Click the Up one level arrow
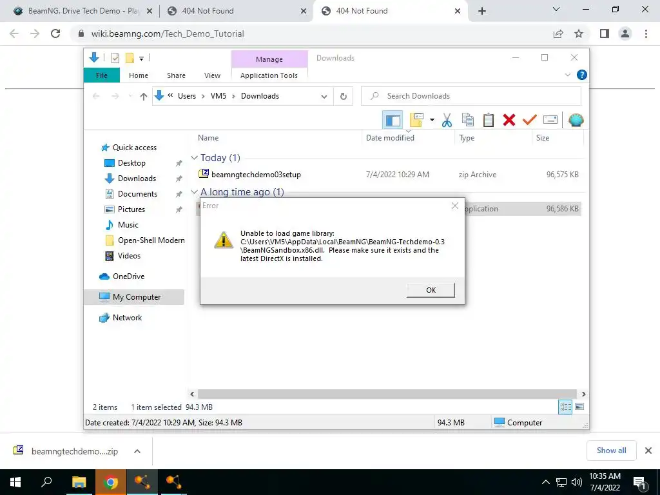 pyautogui.click(x=144, y=97)
